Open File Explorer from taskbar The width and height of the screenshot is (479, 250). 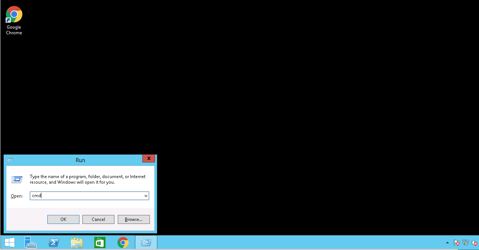point(76,243)
